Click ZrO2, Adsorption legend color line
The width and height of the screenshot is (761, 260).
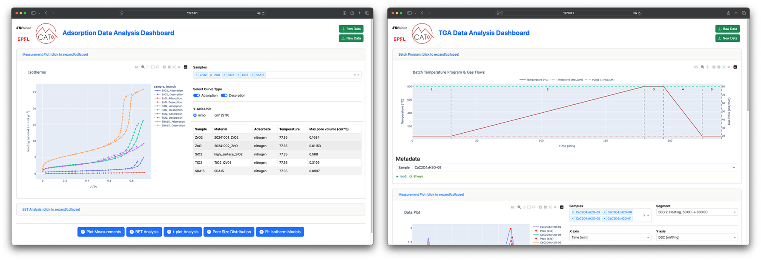tap(157, 91)
